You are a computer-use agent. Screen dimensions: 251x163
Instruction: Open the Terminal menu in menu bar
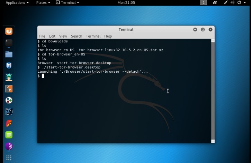(x=93, y=36)
